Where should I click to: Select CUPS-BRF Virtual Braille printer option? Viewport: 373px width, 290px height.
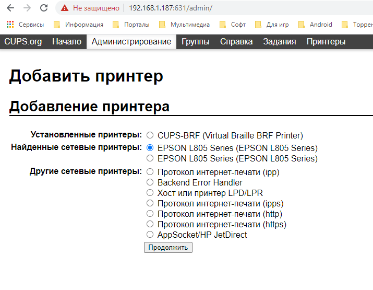[x=150, y=135]
